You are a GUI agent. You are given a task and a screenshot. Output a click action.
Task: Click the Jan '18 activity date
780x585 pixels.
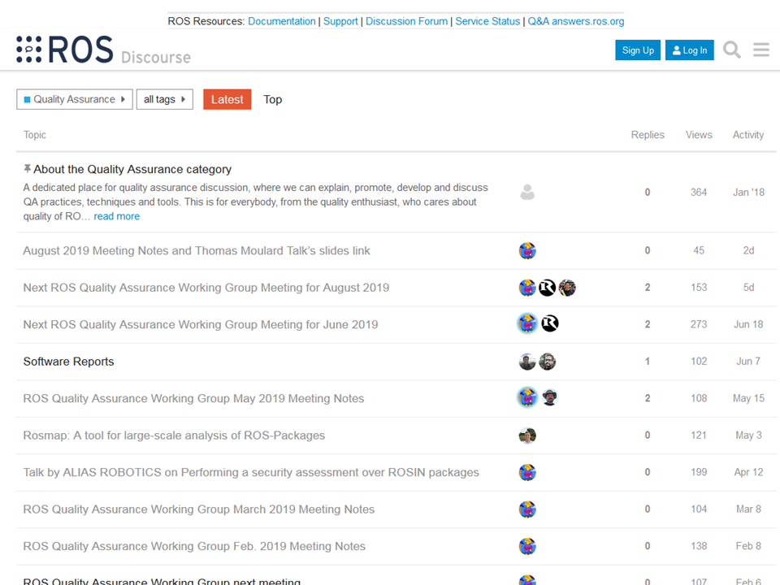click(x=748, y=192)
